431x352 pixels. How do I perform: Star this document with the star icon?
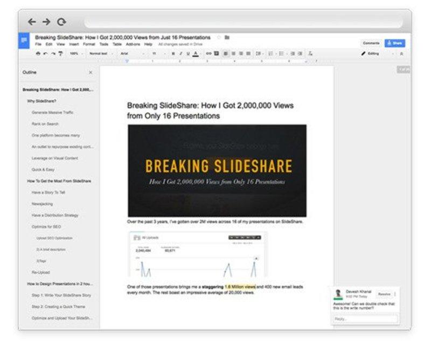219,38
